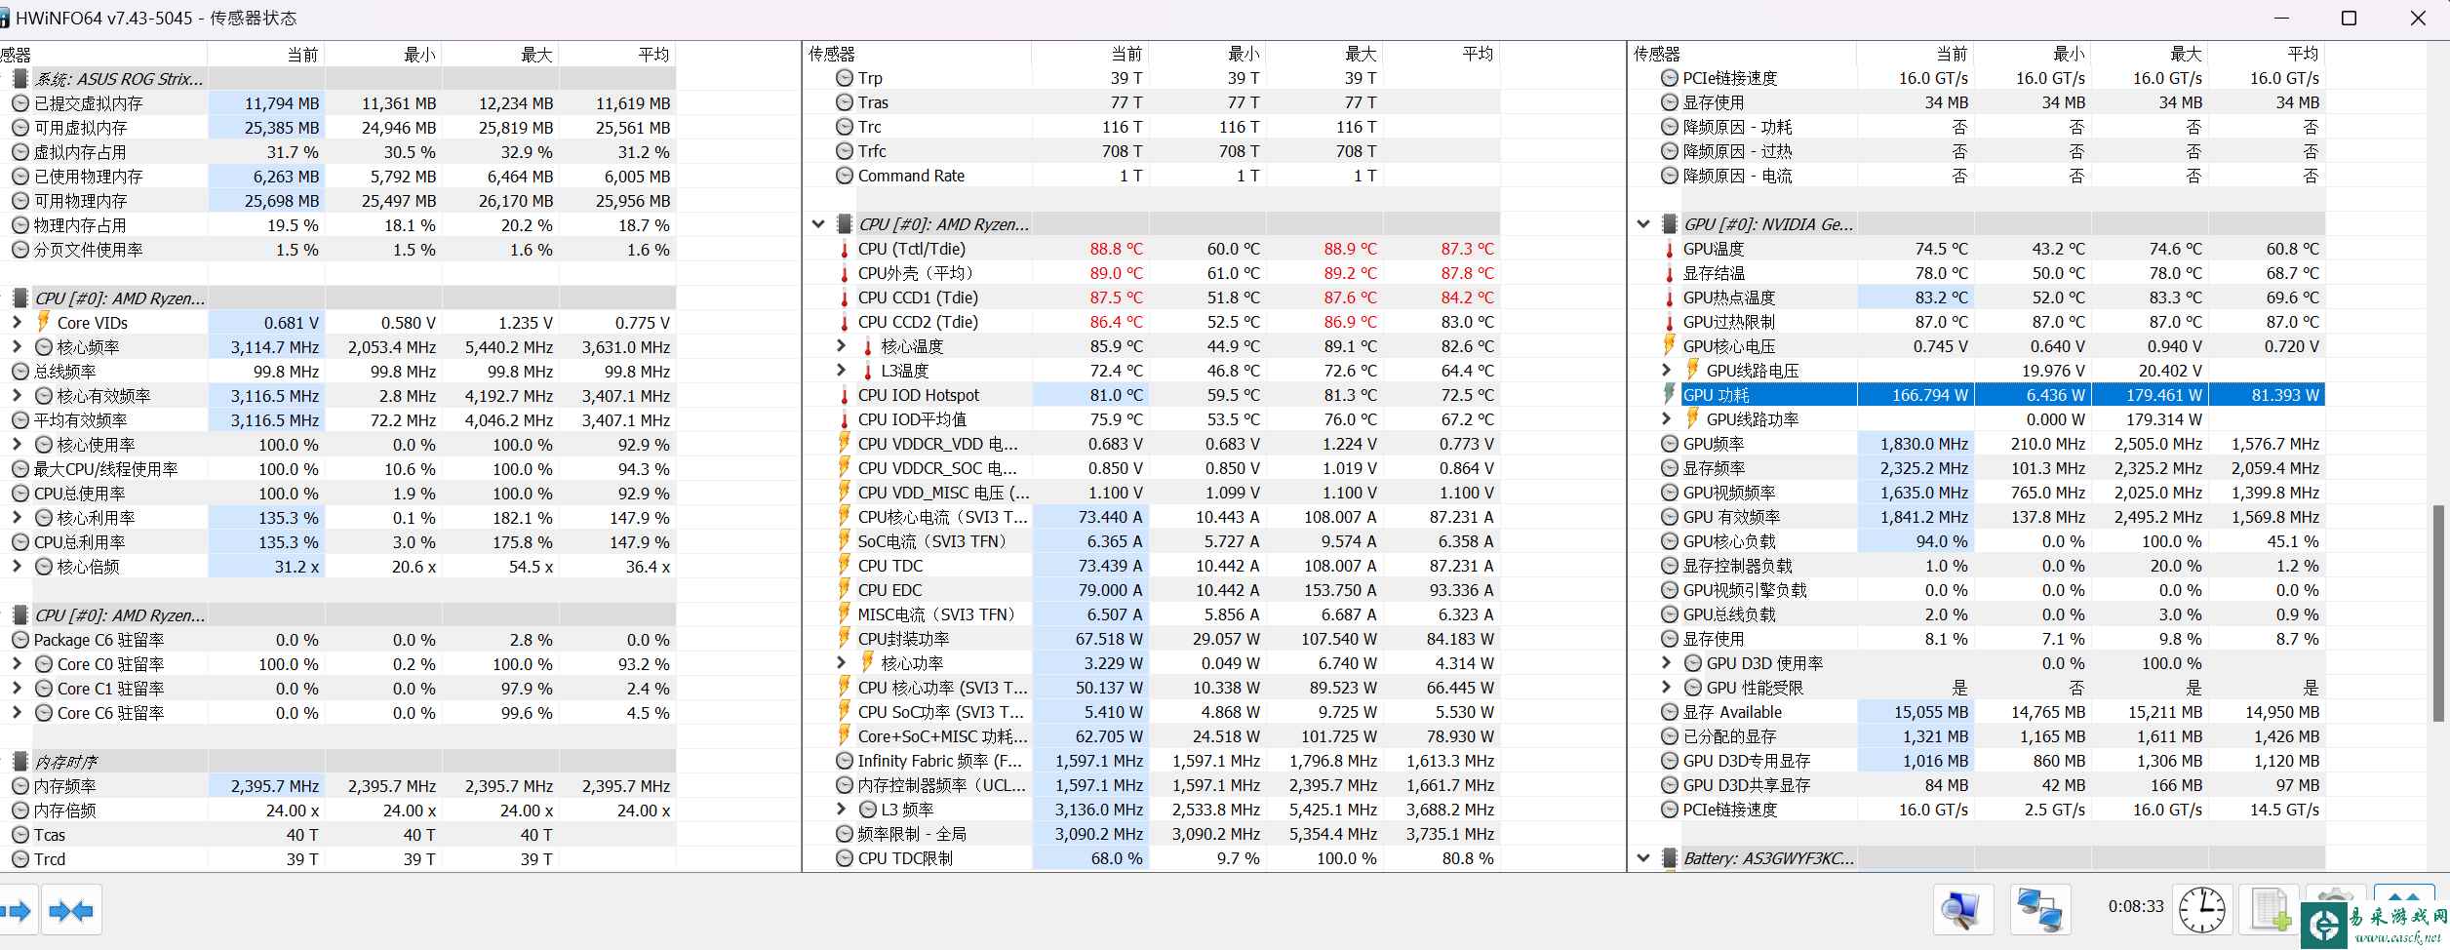
Task: Click clock icon beside PCIe链接速度 at panel top
Action: click(x=1670, y=78)
